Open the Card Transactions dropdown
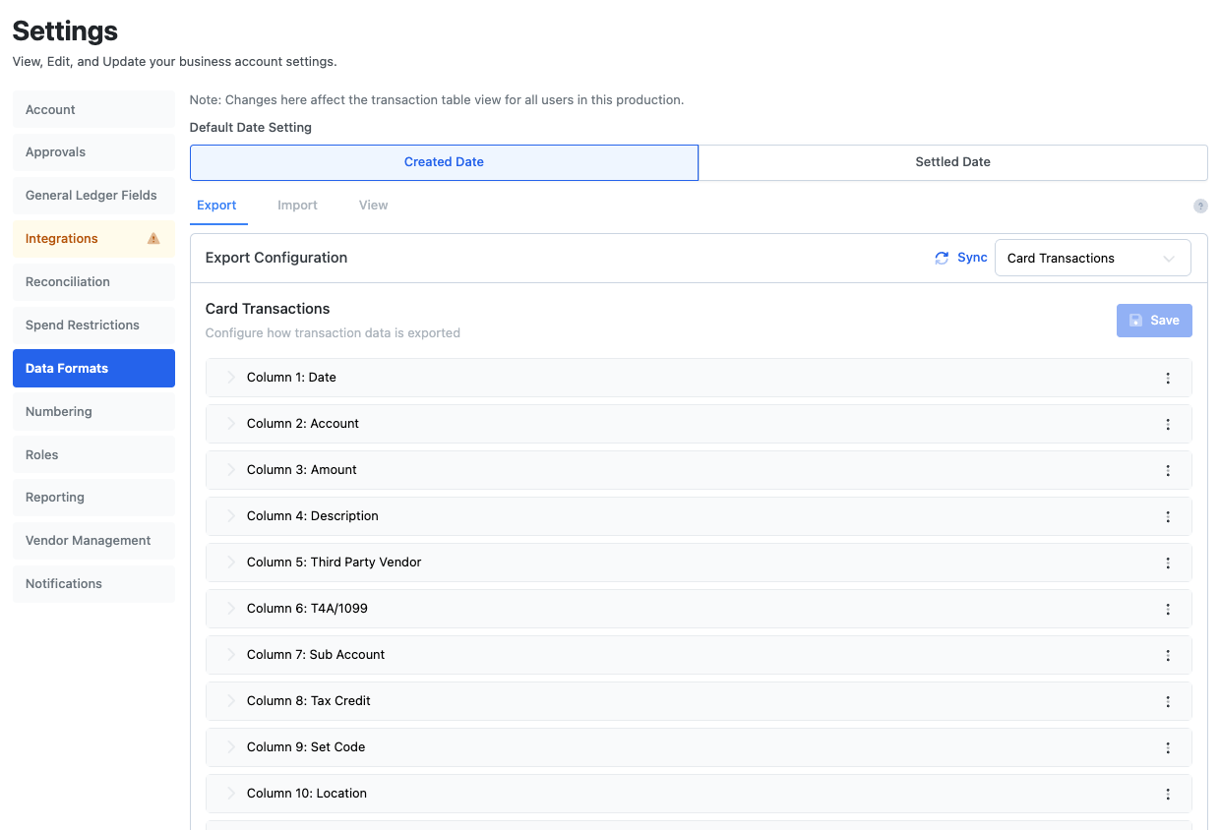The image size is (1220, 830). (x=1093, y=258)
